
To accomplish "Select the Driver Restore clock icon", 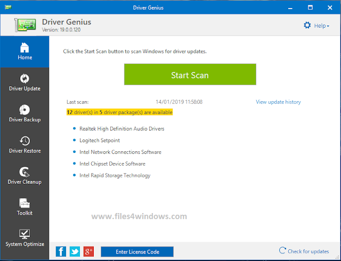I will 25,141.
